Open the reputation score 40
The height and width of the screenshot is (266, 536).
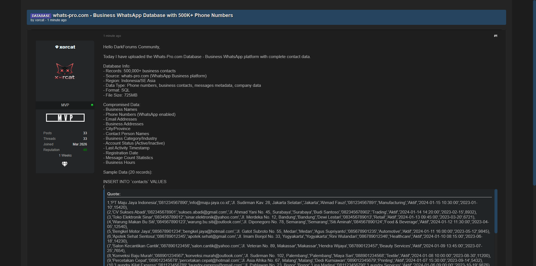[85, 150]
